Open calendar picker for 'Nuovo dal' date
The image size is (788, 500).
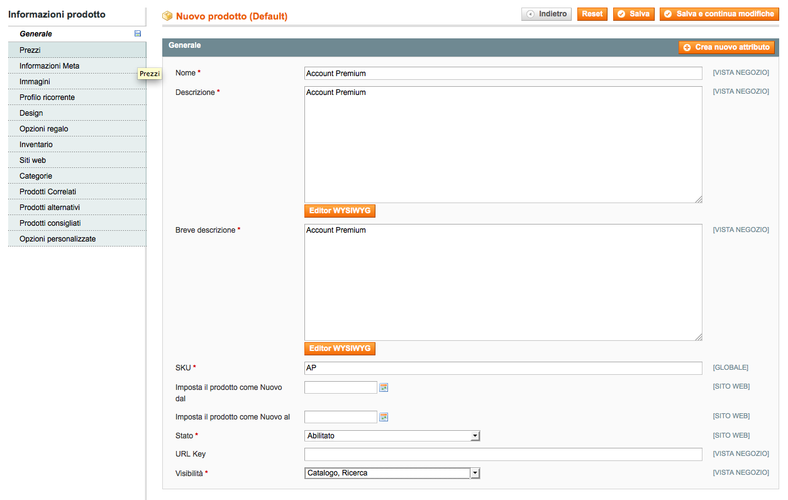[x=384, y=387]
